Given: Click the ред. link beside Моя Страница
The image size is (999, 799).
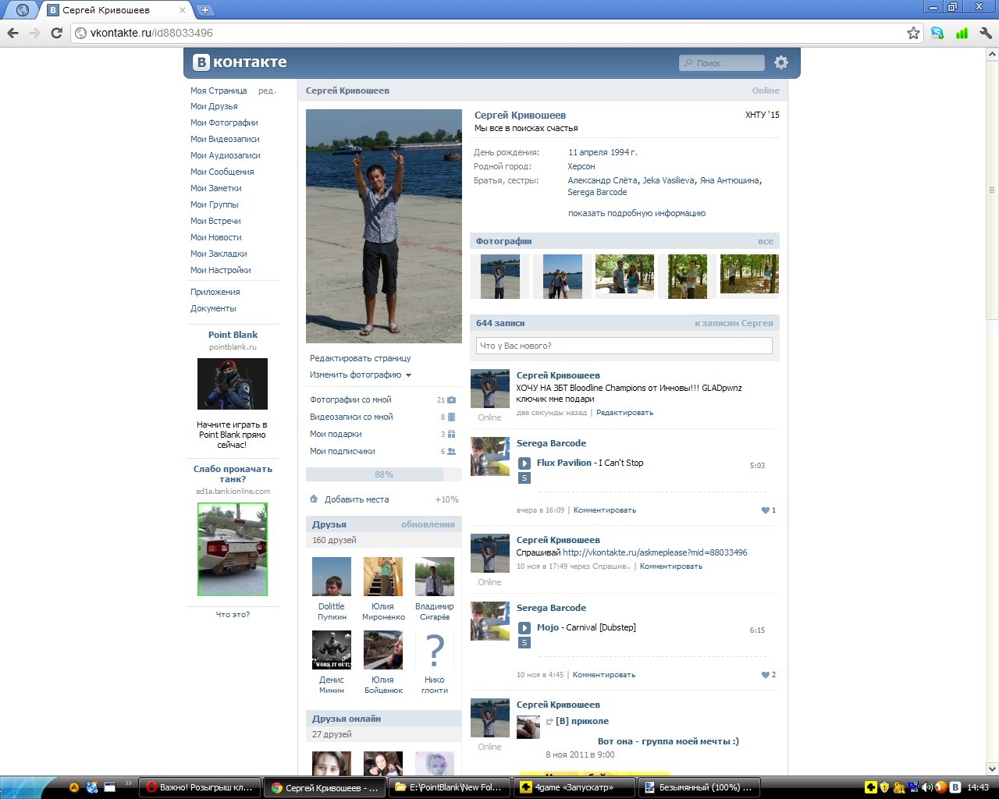Looking at the screenshot, I should (x=267, y=91).
